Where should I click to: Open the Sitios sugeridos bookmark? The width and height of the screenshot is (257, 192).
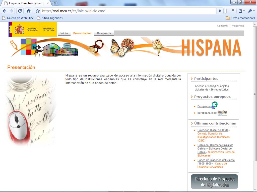50,18
